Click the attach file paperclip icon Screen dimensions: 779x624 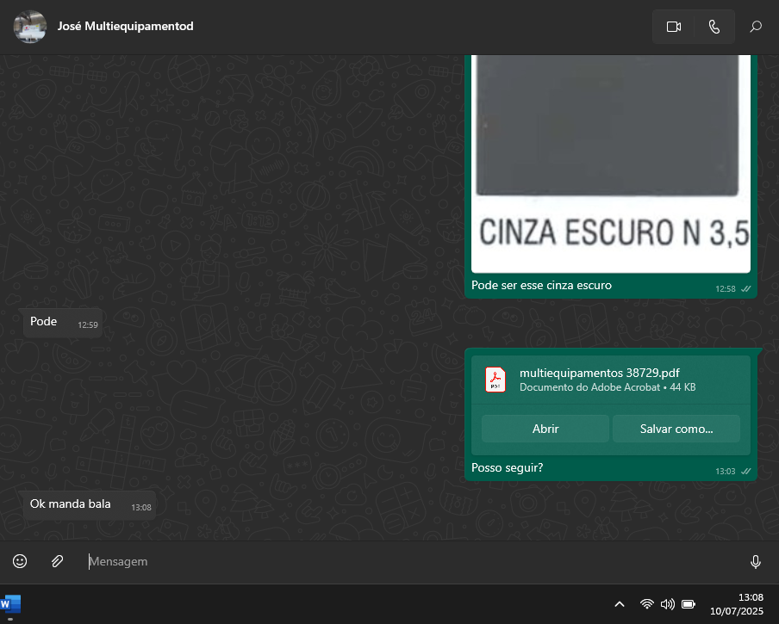[x=57, y=561]
